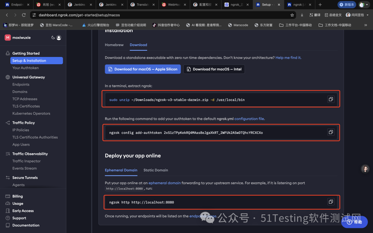The width and height of the screenshot is (373, 233).
Task: Go forward with browser forward arrow
Action: tap(15, 15)
